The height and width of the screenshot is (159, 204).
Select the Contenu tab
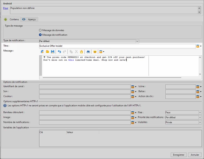(x=12, y=20)
